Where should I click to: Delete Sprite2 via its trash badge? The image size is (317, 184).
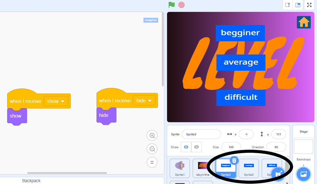point(234,160)
